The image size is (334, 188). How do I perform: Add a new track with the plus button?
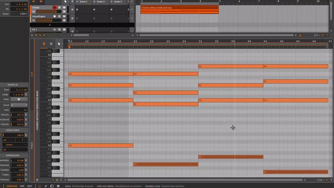[50, 25]
